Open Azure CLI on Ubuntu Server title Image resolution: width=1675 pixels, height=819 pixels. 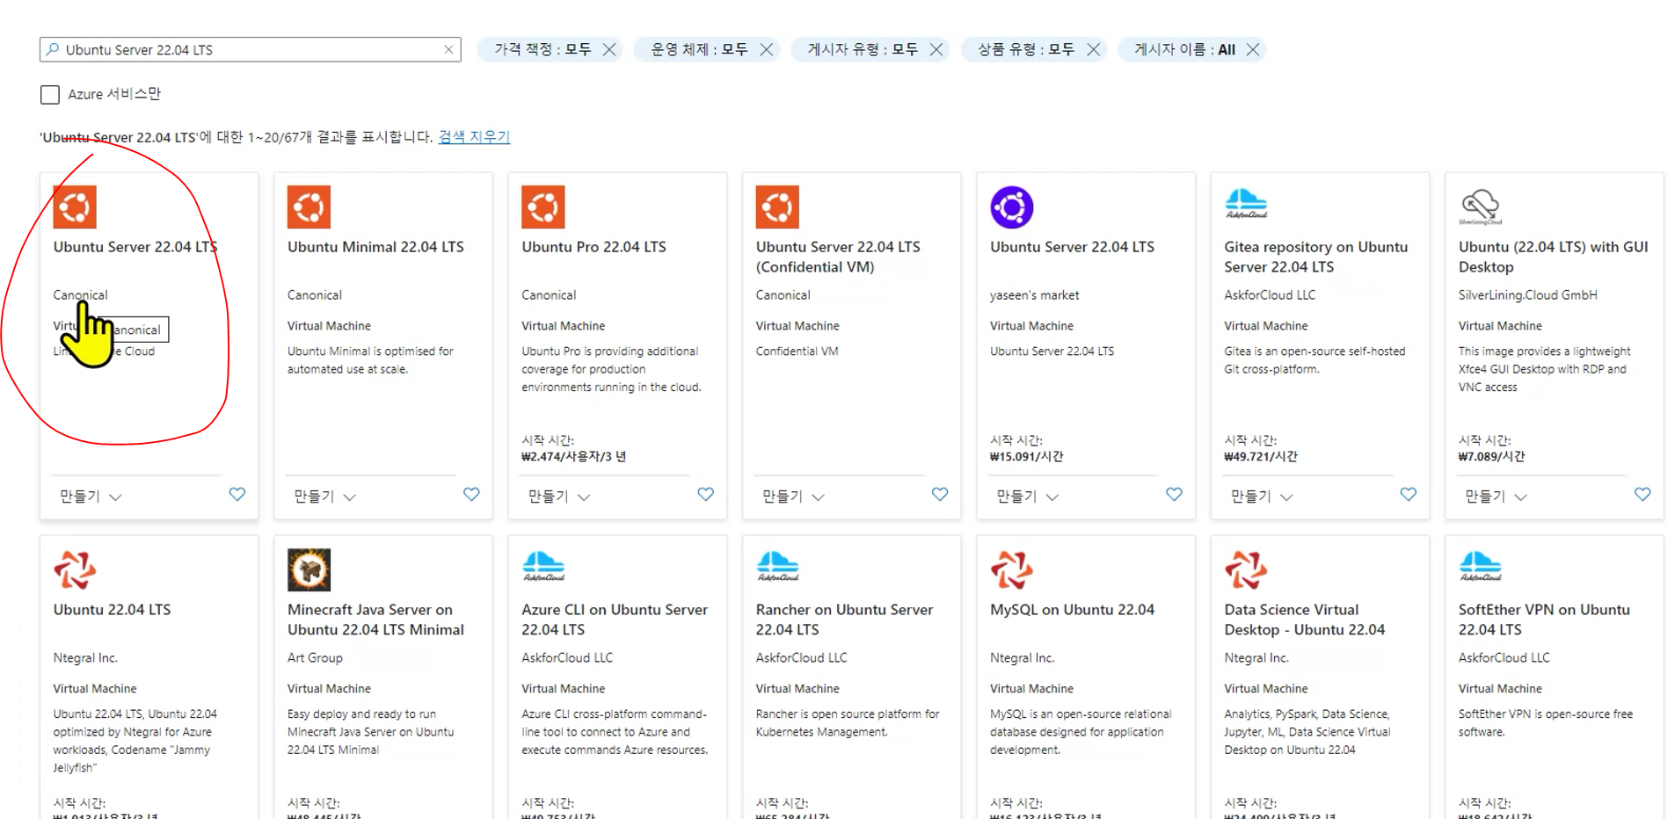[615, 620]
